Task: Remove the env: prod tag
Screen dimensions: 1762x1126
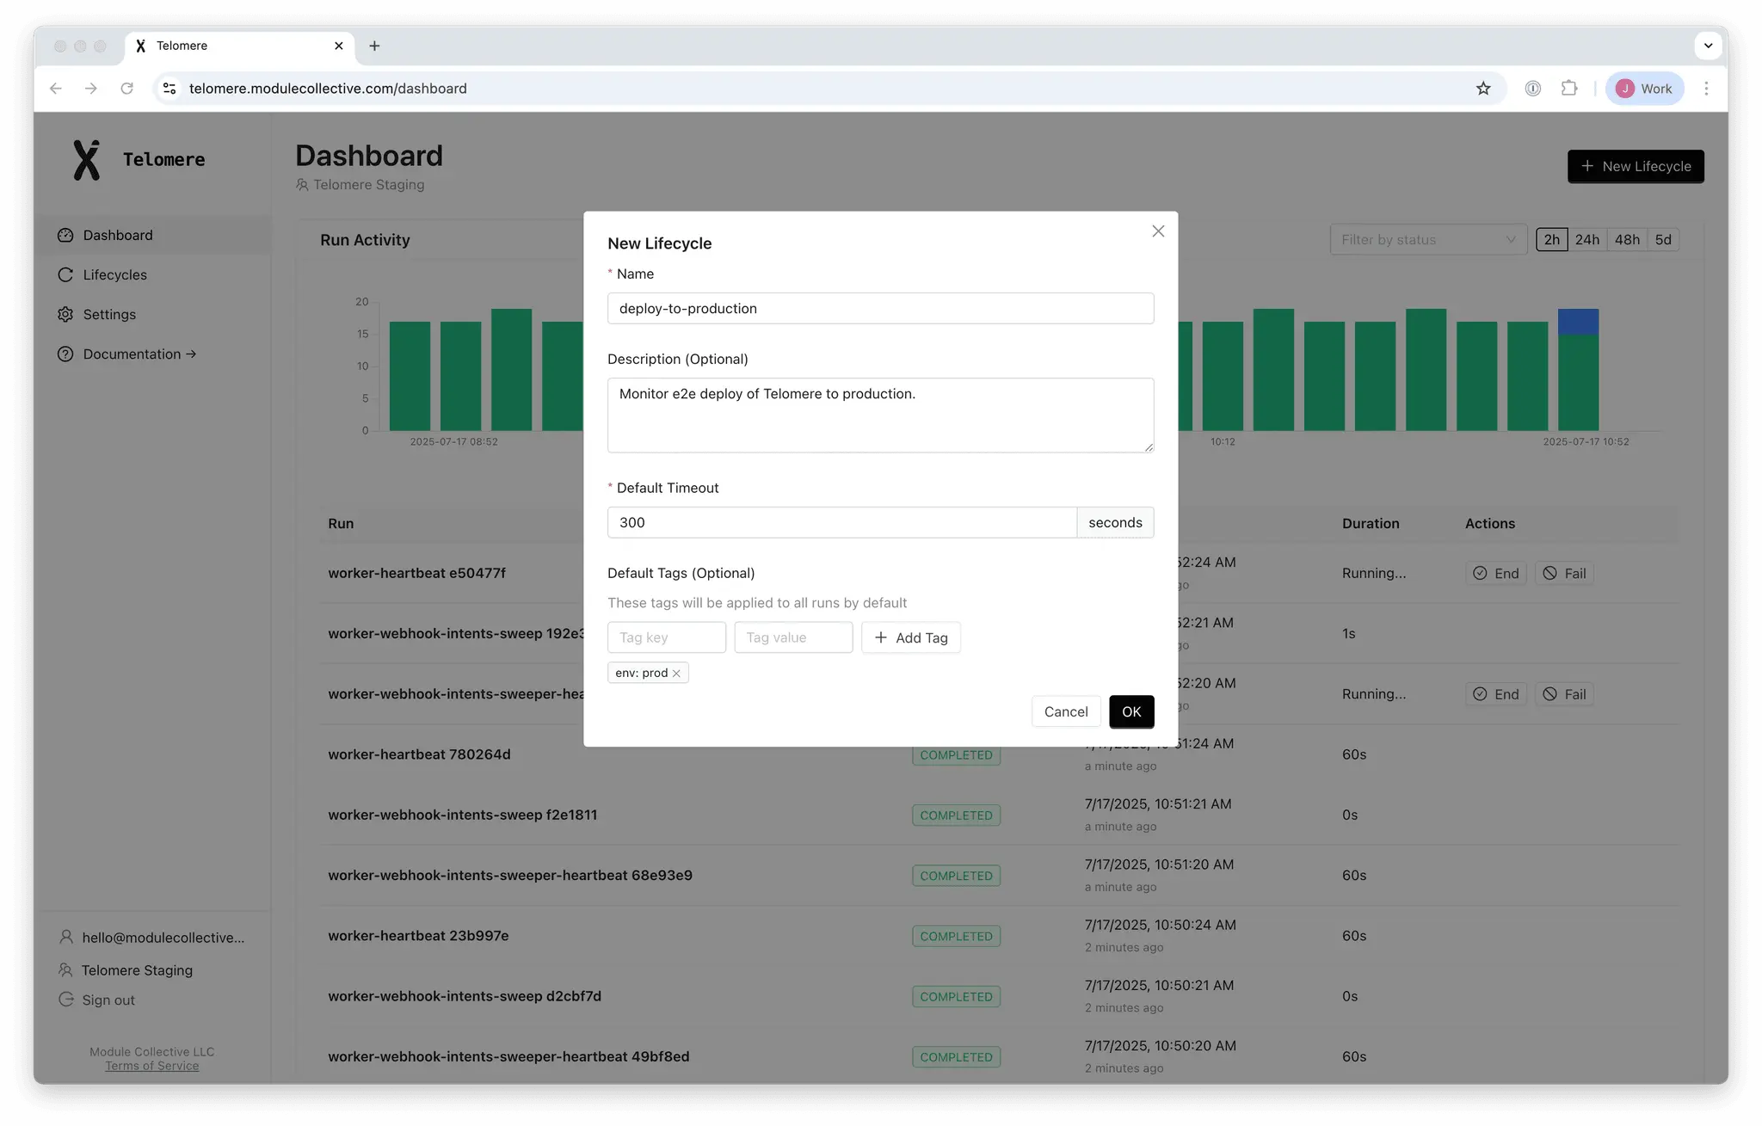Action: [x=676, y=674]
